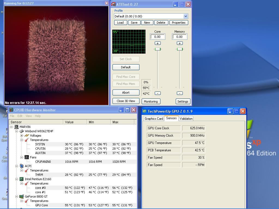Open the View menu in Hardware Monitor
This screenshot has width=279, height=209.
29,116
